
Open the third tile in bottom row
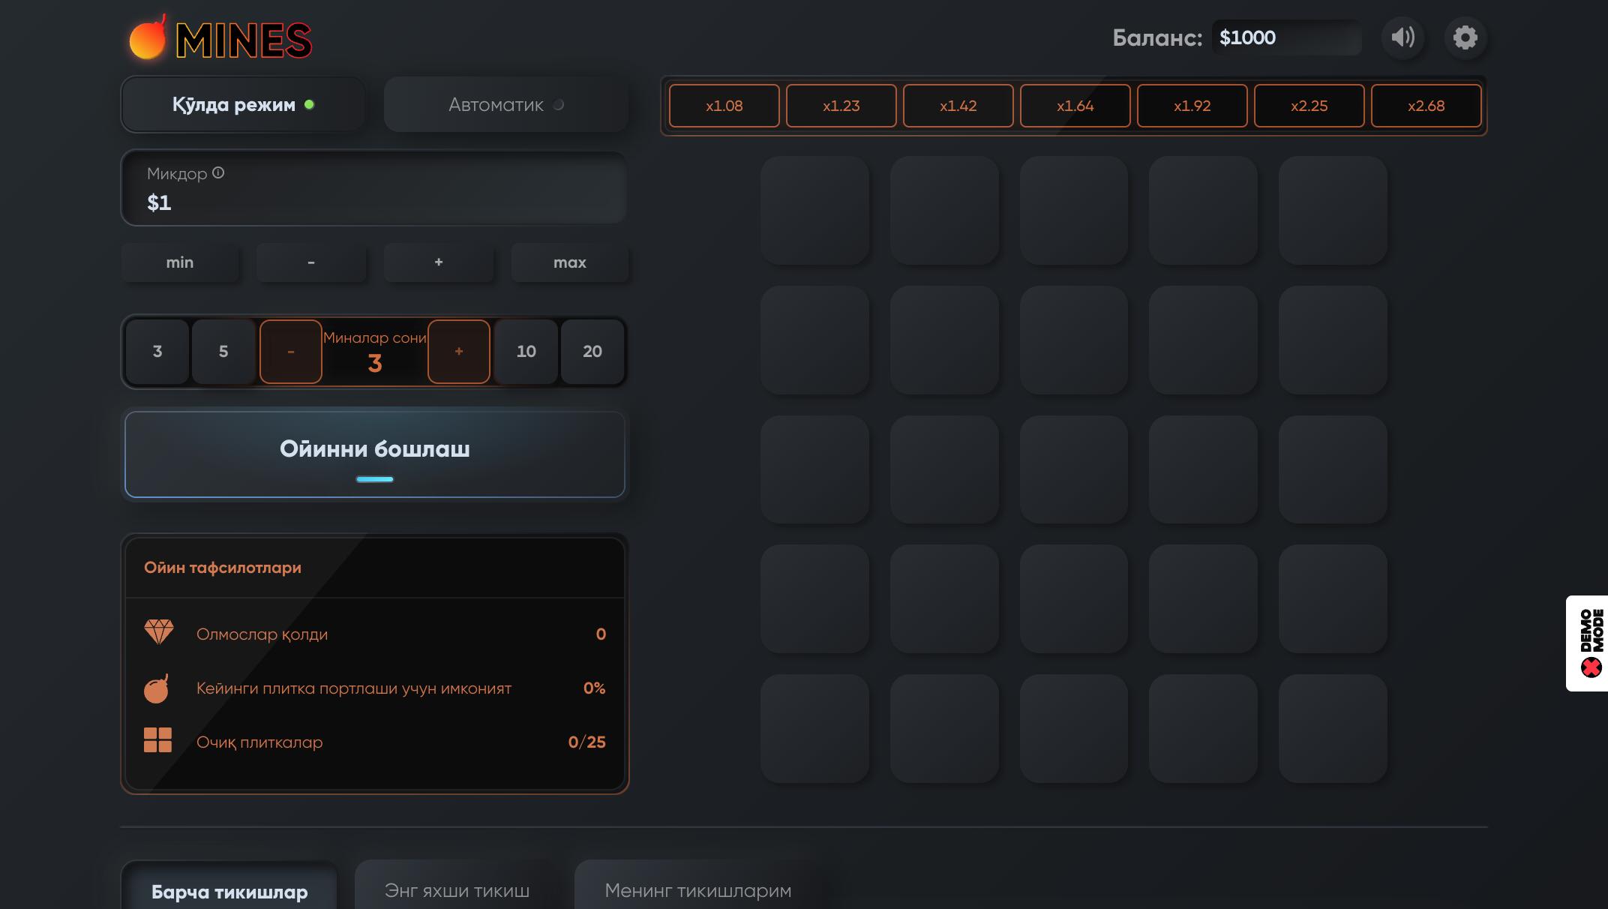(1074, 728)
